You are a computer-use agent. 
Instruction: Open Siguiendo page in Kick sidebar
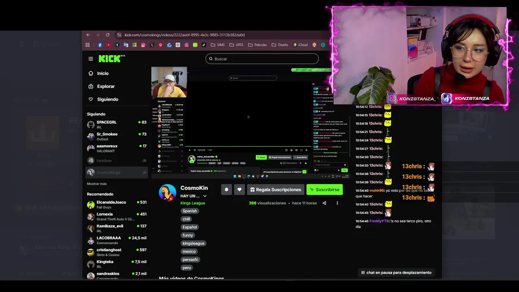tap(103, 99)
